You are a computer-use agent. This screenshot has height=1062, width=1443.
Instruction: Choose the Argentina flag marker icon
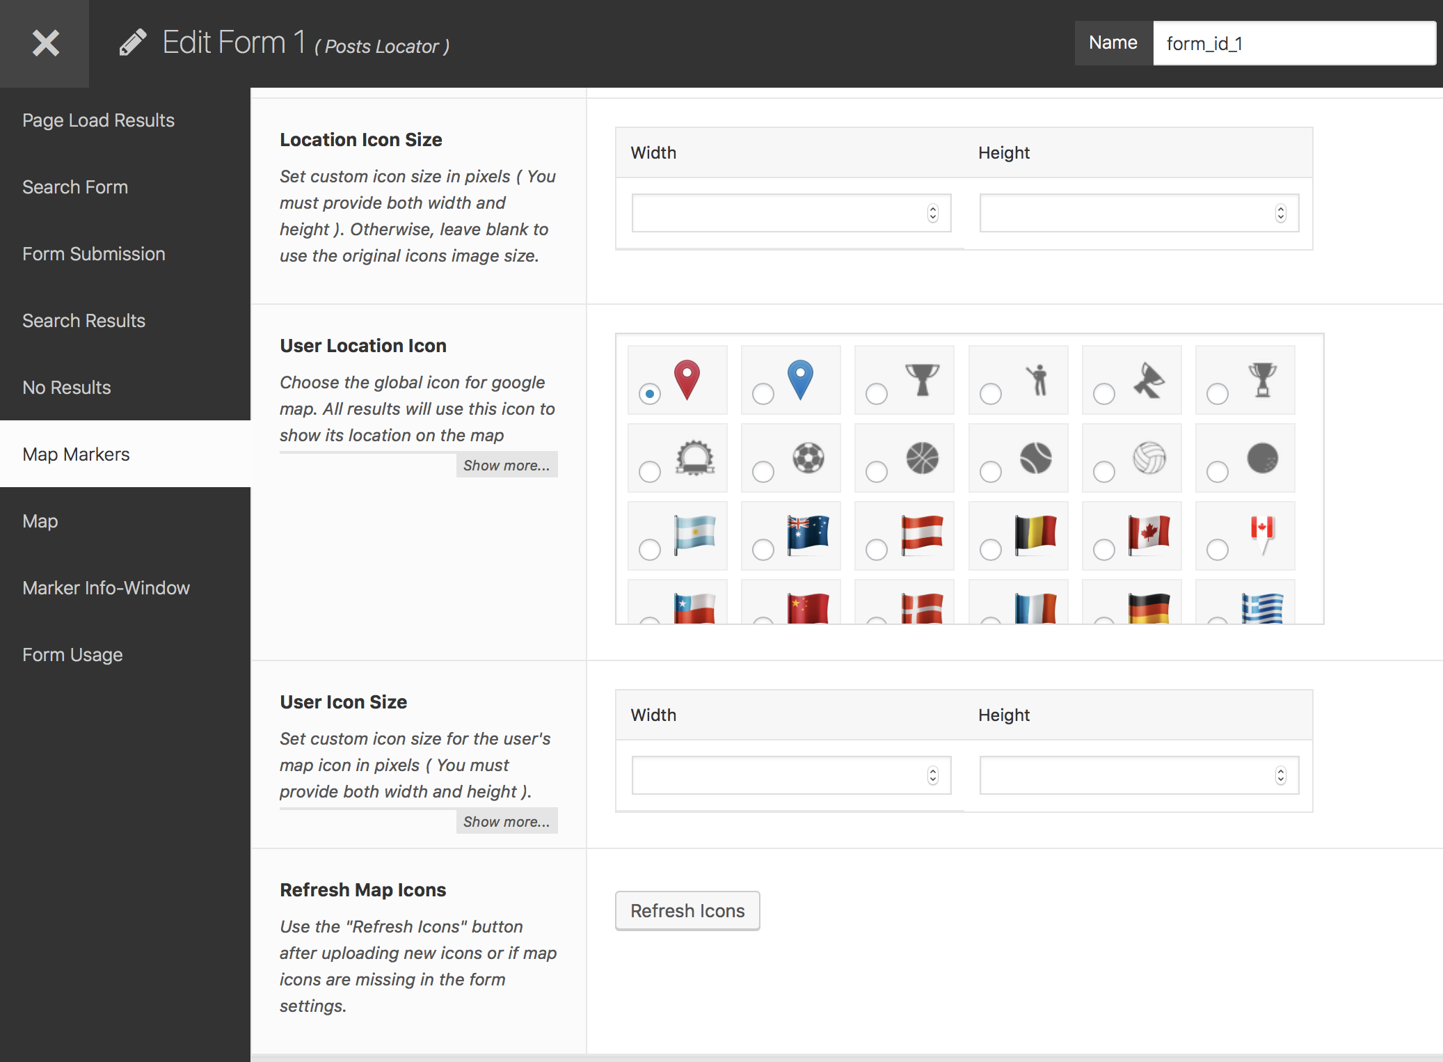click(694, 535)
